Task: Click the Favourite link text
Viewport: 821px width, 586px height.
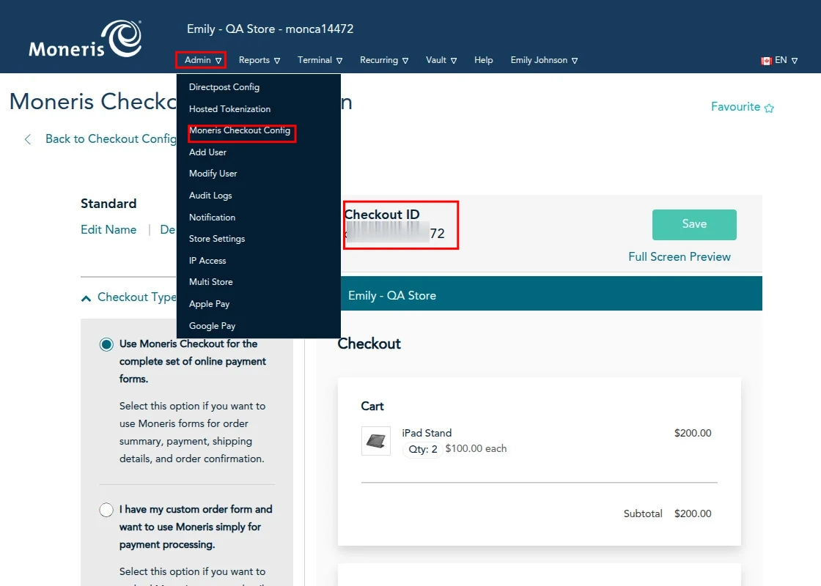Action: click(736, 107)
